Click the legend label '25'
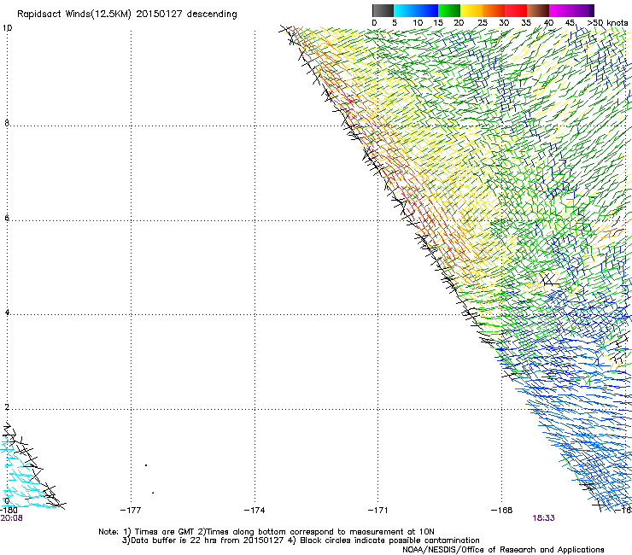This screenshot has width=632, height=555. click(x=483, y=23)
